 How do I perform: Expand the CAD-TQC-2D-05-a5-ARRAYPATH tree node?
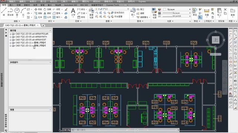[x=10, y=37]
